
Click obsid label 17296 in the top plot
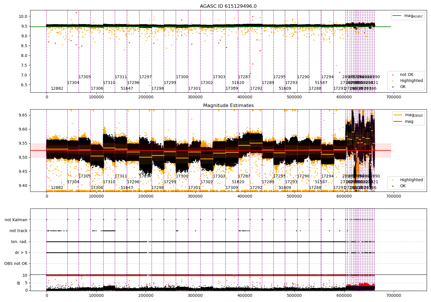[x=133, y=83]
